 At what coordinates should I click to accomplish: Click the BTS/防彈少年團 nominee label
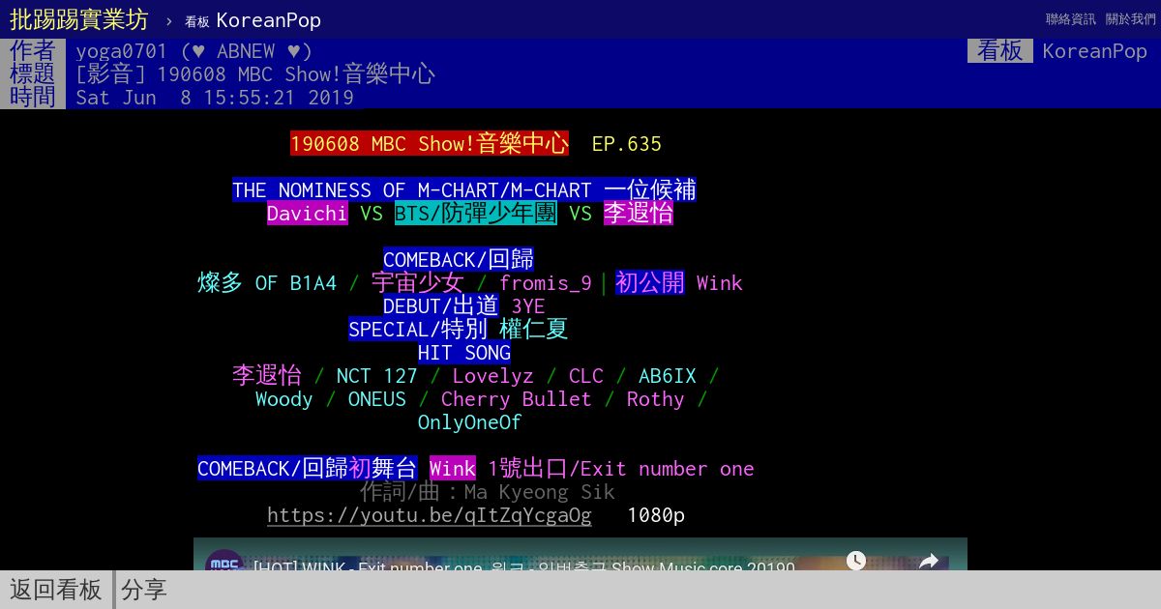(476, 214)
